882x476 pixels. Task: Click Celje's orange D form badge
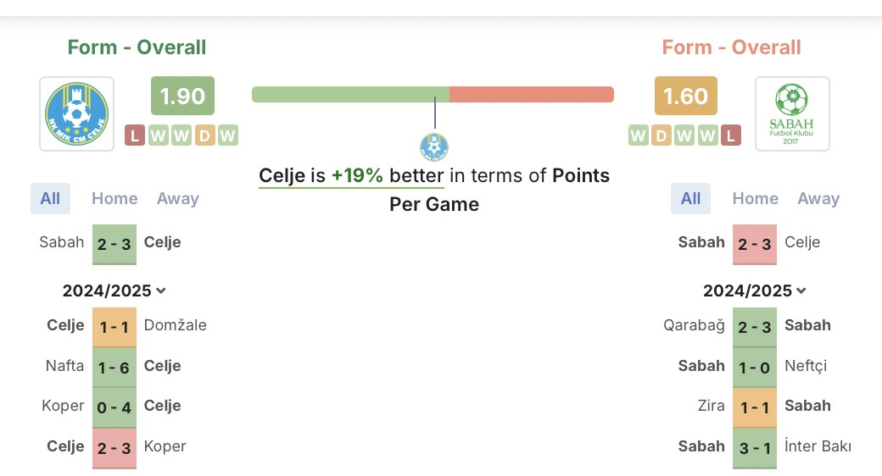pyautogui.click(x=204, y=136)
